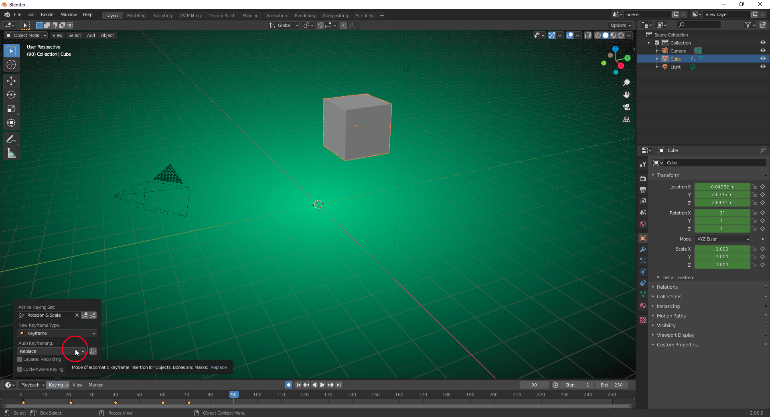Select the Annotate tool
This screenshot has width=770, height=417.
pos(11,140)
